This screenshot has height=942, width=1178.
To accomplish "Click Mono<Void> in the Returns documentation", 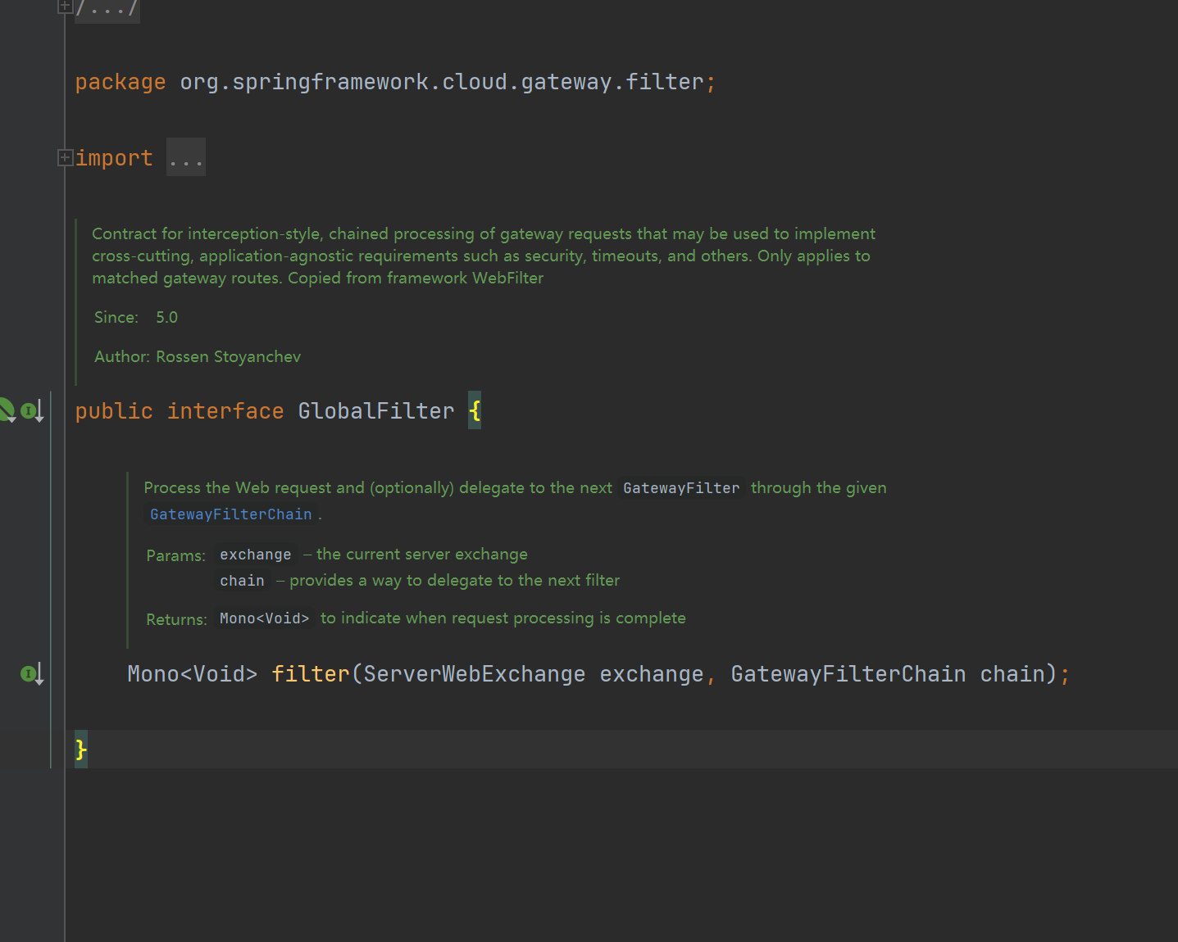I will click(264, 618).
